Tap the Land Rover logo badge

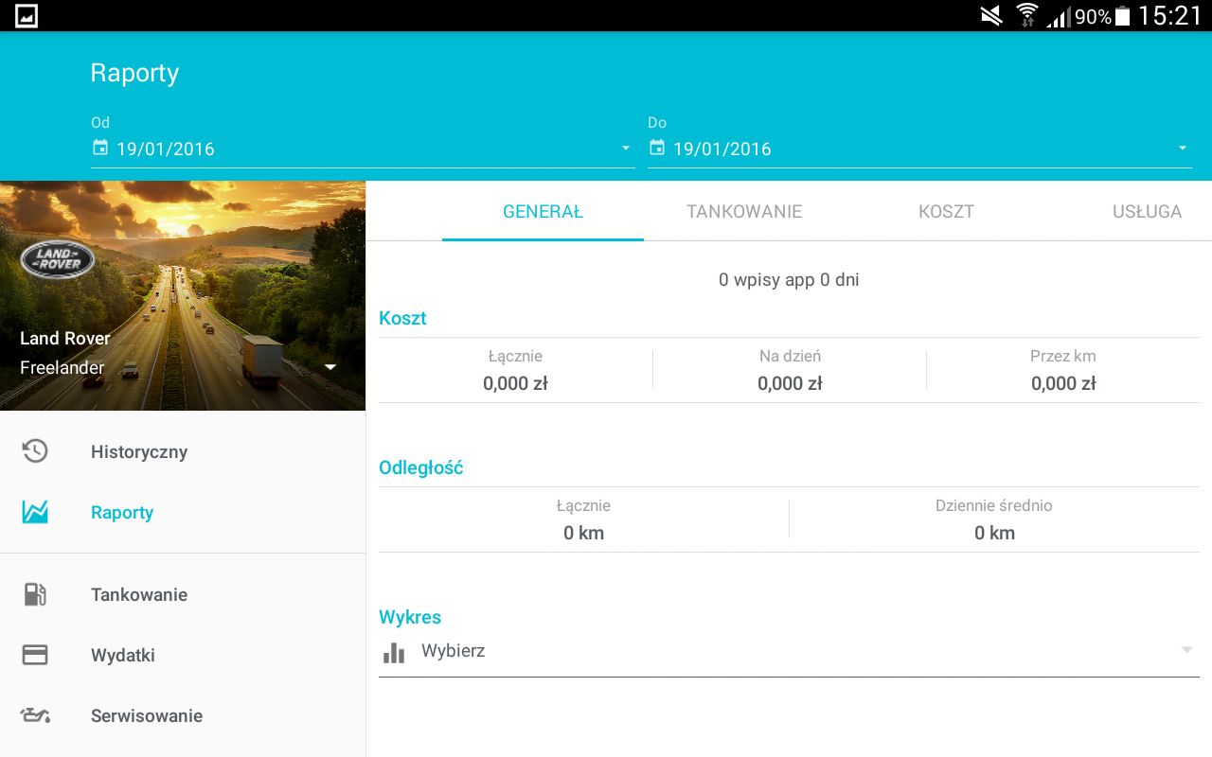point(58,259)
